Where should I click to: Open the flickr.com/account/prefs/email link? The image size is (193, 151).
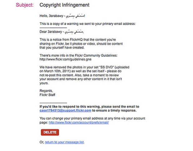[79, 123]
